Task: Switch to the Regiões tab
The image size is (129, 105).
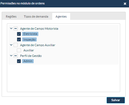Action: 11,16
